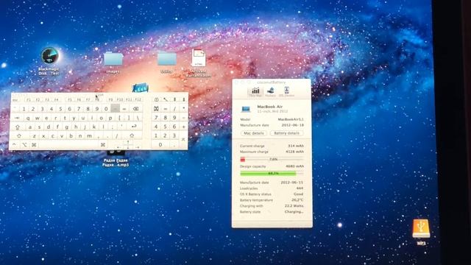Click the backslash key in Keyboard Viewer
This screenshot has height=265, width=471.
tap(138, 118)
